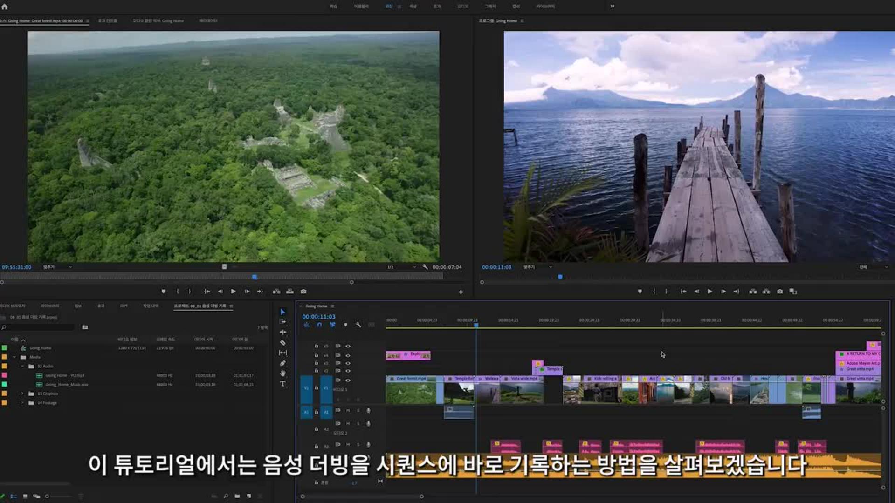Select the Pen tool
The image size is (895, 503).
tap(282, 363)
